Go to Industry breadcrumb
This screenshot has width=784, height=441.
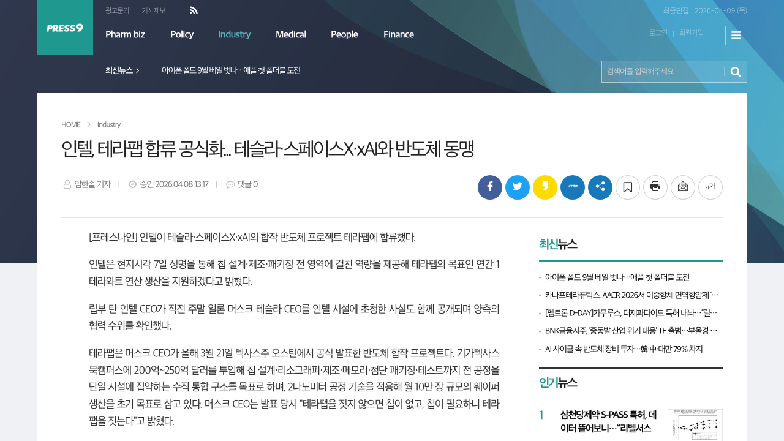(109, 124)
